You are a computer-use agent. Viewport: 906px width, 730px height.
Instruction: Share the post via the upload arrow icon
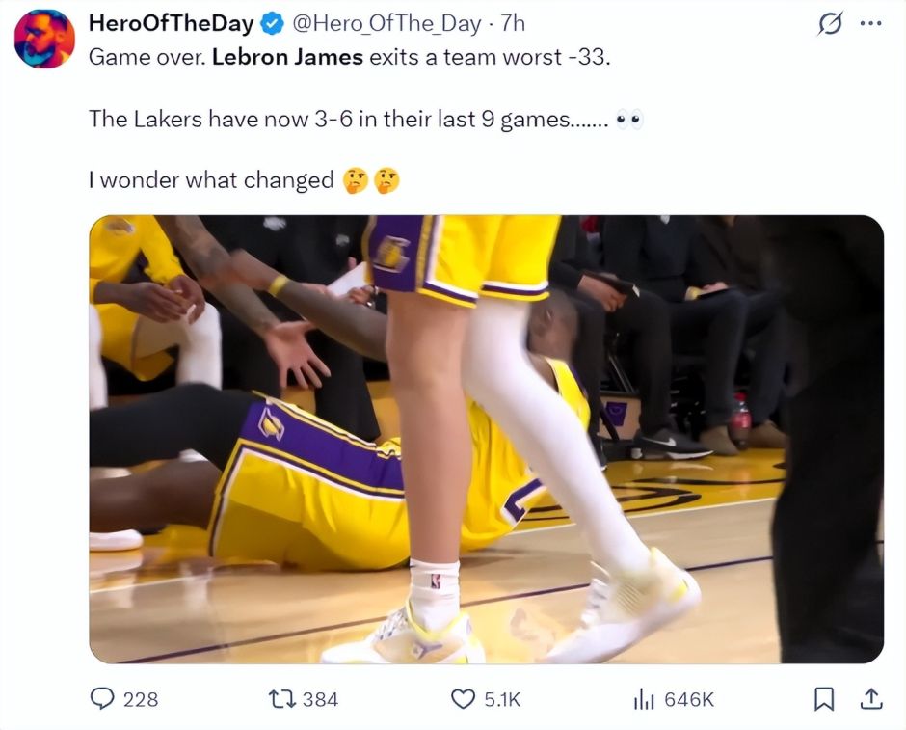tap(868, 697)
